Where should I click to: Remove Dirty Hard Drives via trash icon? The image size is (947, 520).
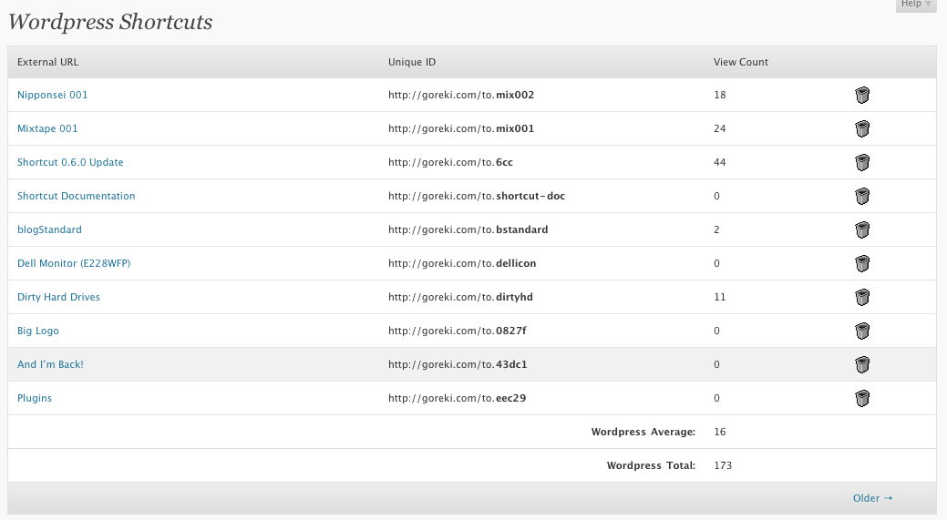tap(862, 298)
